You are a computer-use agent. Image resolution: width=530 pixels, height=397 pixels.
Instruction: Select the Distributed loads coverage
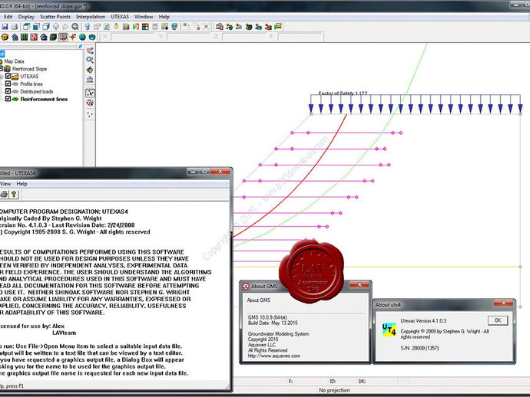pyautogui.click(x=37, y=91)
